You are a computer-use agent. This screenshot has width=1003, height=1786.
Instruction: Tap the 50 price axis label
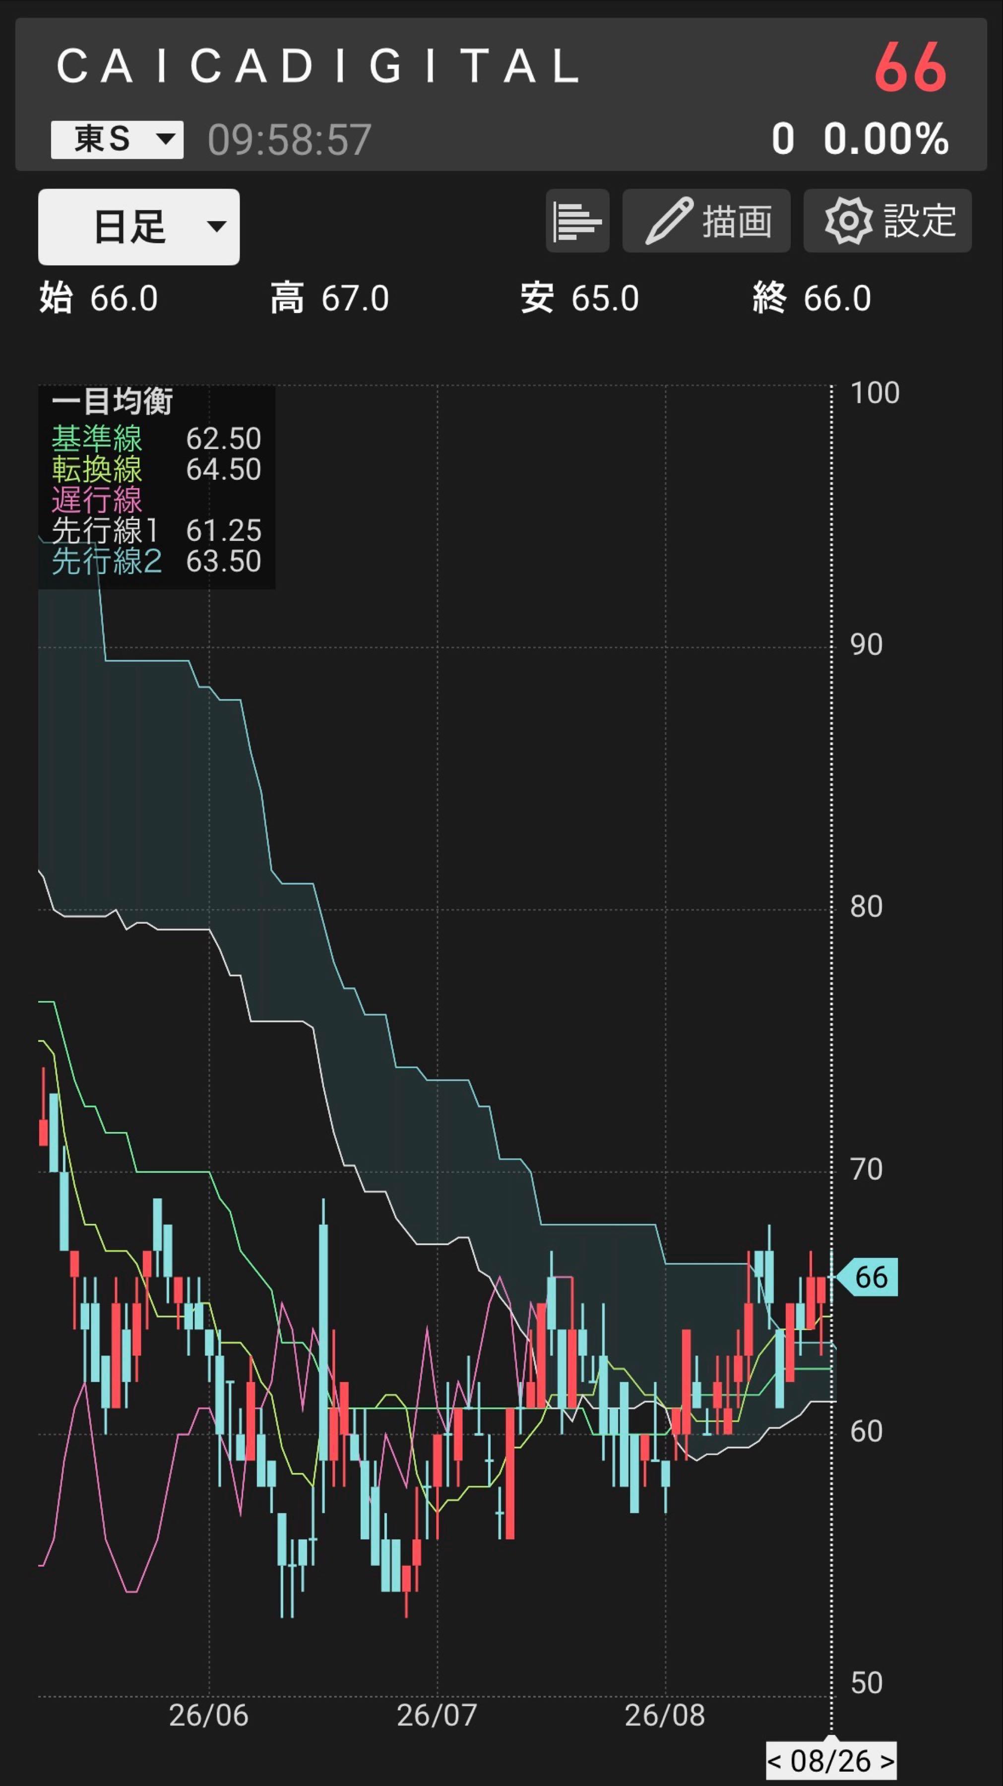coord(867,1683)
